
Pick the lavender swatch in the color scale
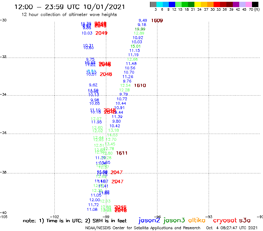242,4
